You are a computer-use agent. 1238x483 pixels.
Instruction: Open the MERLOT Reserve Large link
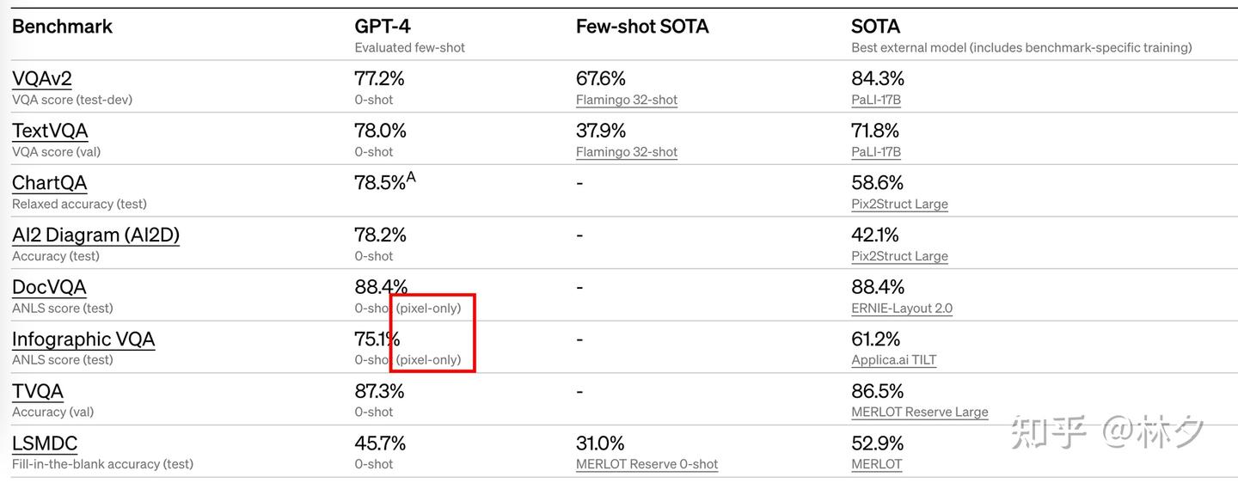[x=919, y=413]
